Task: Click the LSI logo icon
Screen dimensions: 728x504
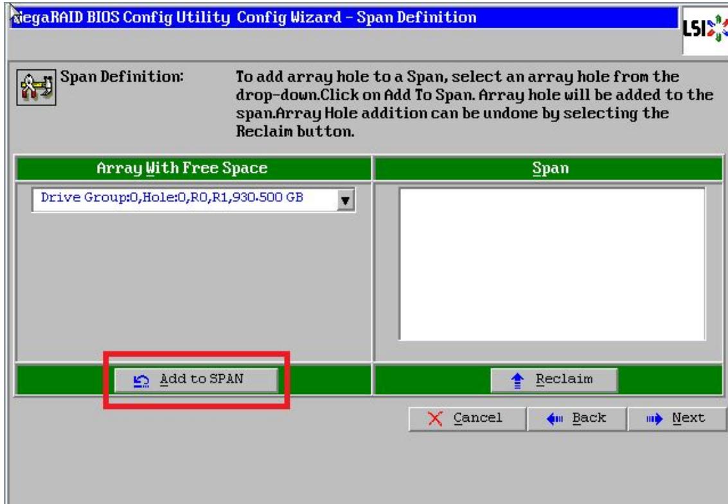Action: coord(705,30)
